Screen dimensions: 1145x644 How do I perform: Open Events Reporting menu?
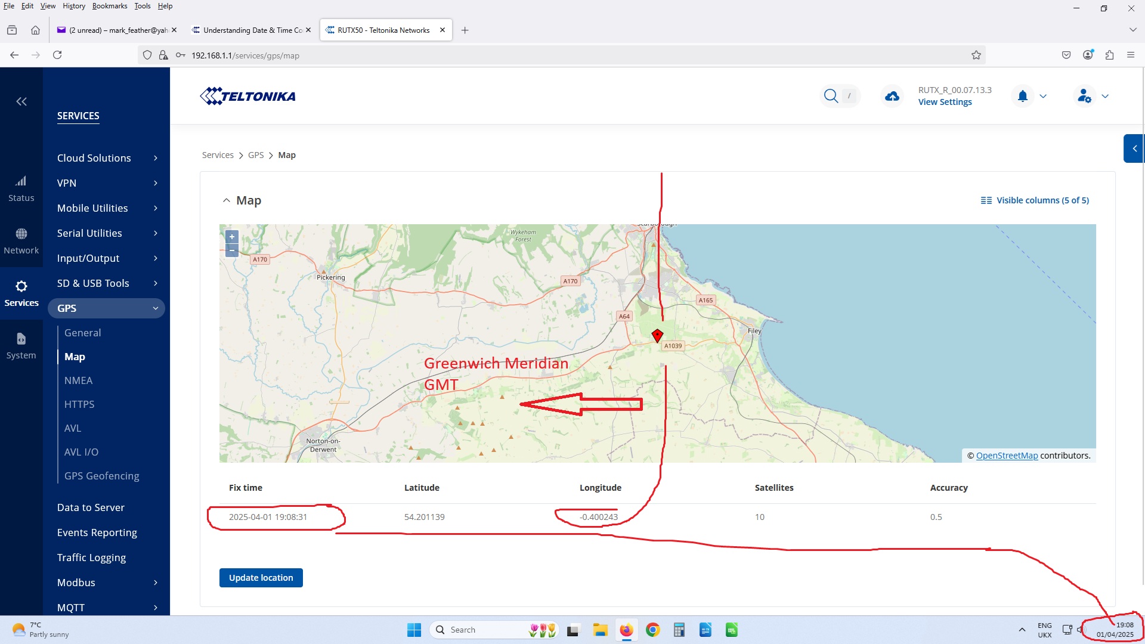(97, 532)
